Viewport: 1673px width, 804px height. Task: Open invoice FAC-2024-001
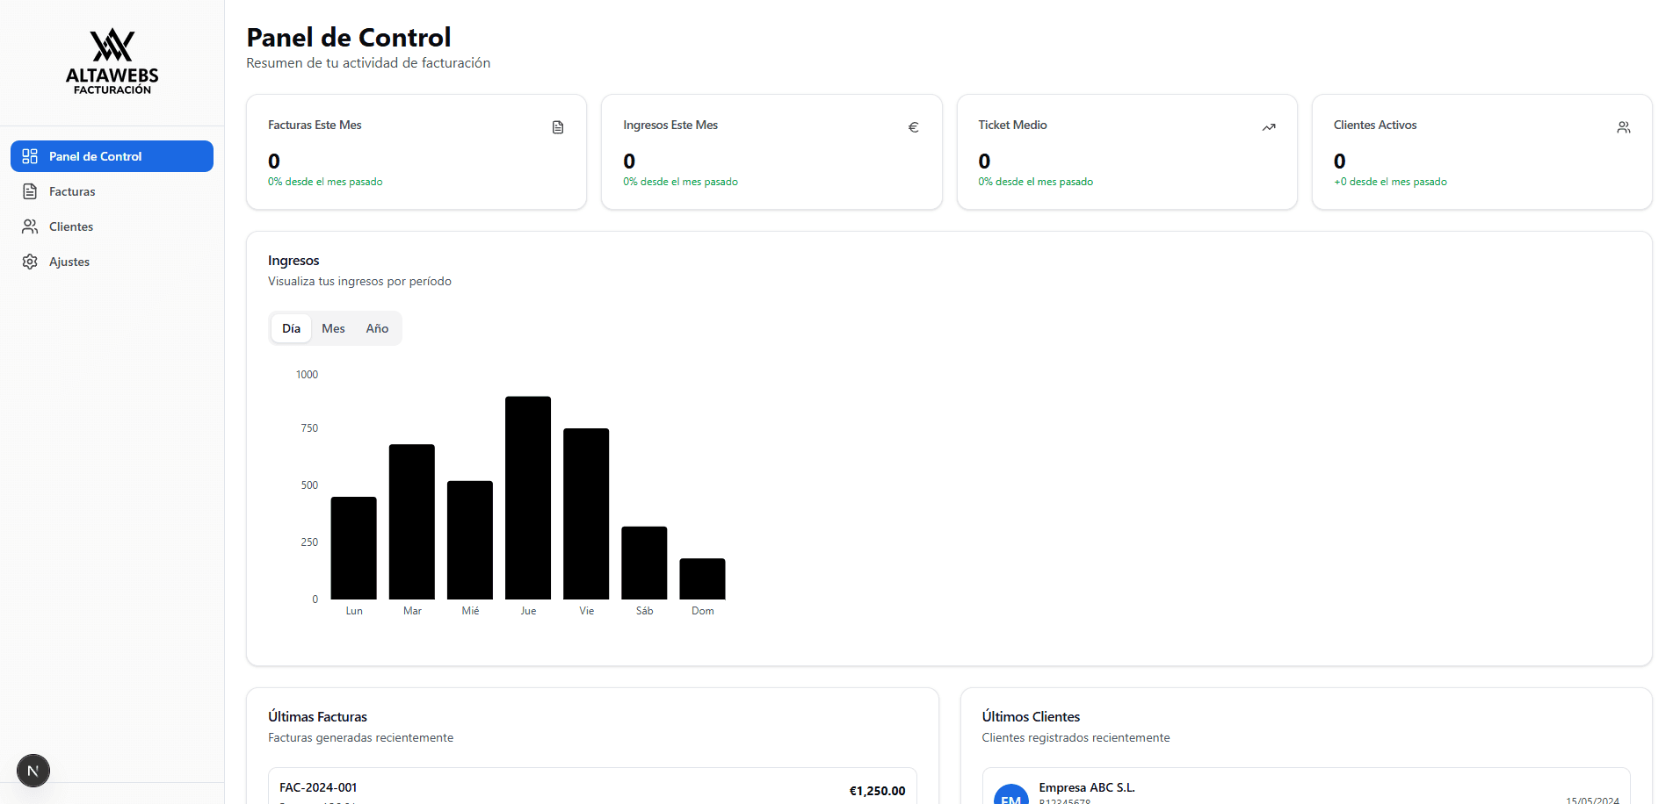318,787
